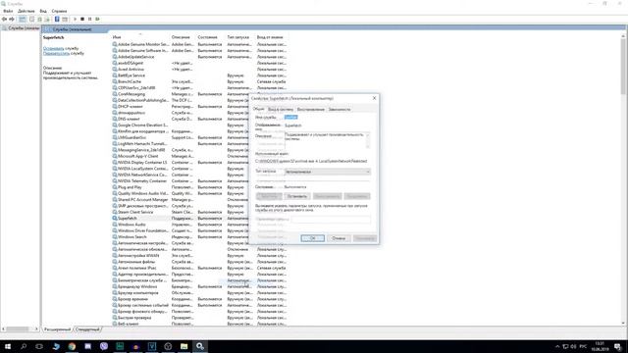Select the Windows Search service row
Screen dimensions: 628x353
click(199, 237)
